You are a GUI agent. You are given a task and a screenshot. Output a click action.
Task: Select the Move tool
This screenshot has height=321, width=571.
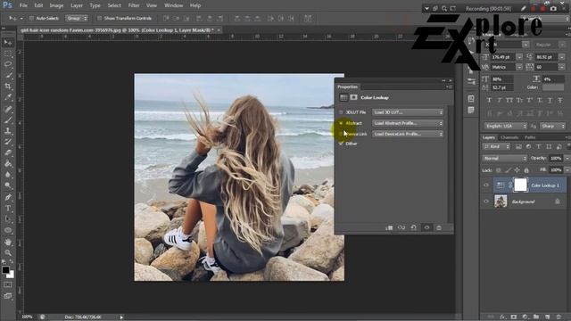pyautogui.click(x=8, y=43)
